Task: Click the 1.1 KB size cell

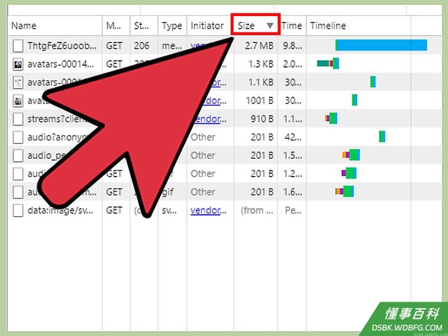Action: [x=260, y=82]
